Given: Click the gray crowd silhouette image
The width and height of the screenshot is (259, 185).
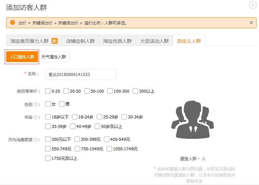Looking at the screenshot, I should [x=192, y=119].
